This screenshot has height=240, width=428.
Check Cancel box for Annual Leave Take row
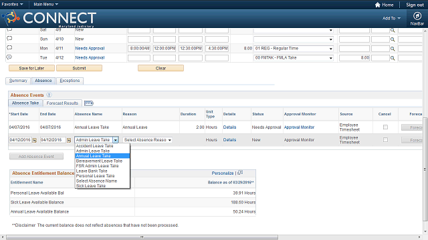385,127
